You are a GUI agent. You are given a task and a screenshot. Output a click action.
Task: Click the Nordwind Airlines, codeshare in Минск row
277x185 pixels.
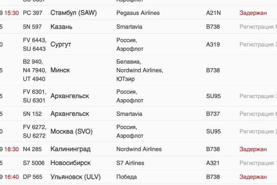tap(140, 70)
